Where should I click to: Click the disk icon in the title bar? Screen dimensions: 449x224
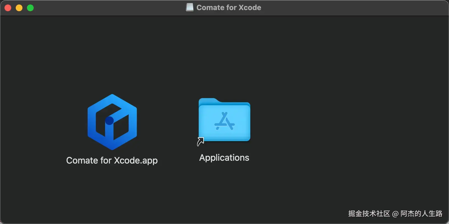pyautogui.click(x=190, y=8)
